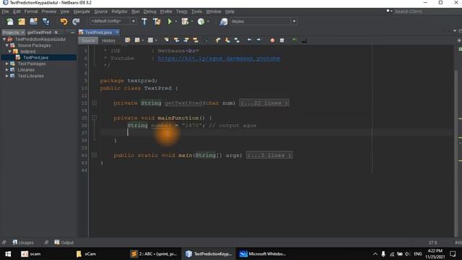This screenshot has height=260, width=462.
Task: Click the New File toolbar icon
Action: (x=10, y=22)
